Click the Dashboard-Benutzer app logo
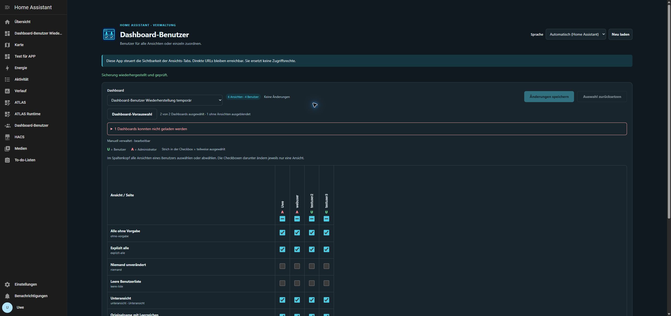Viewport: 671px width, 316px height. click(109, 34)
